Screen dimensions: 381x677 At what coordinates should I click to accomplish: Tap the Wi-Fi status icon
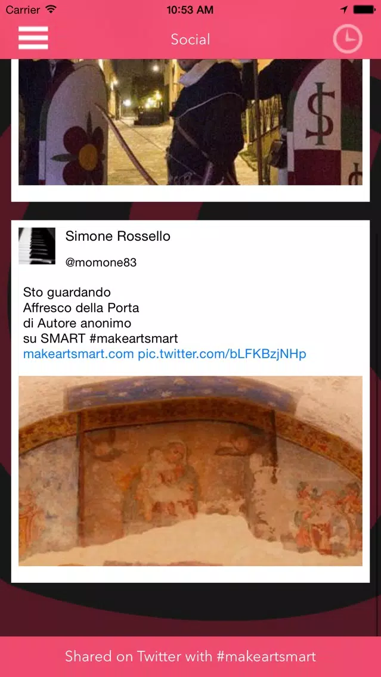51,9
